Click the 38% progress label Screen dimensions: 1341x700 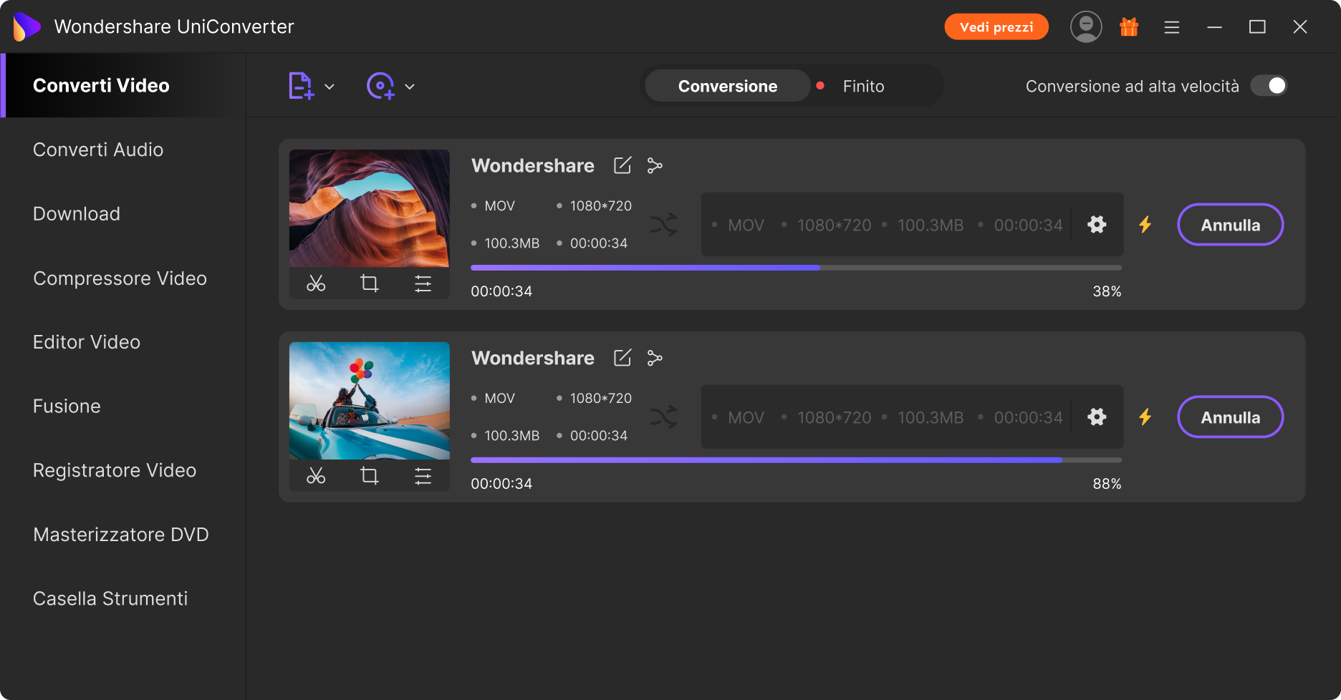pyautogui.click(x=1107, y=291)
